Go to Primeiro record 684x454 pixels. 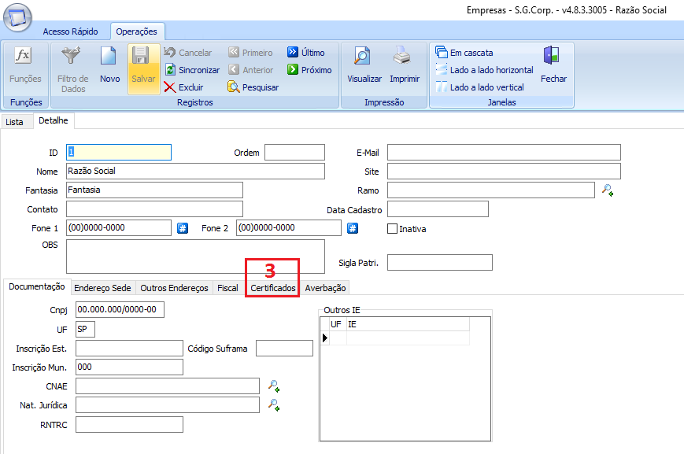click(250, 53)
